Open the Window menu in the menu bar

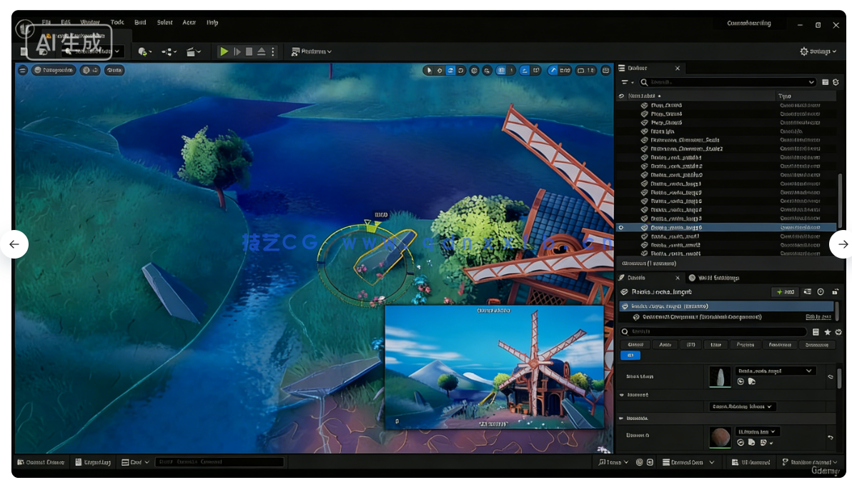pos(89,22)
